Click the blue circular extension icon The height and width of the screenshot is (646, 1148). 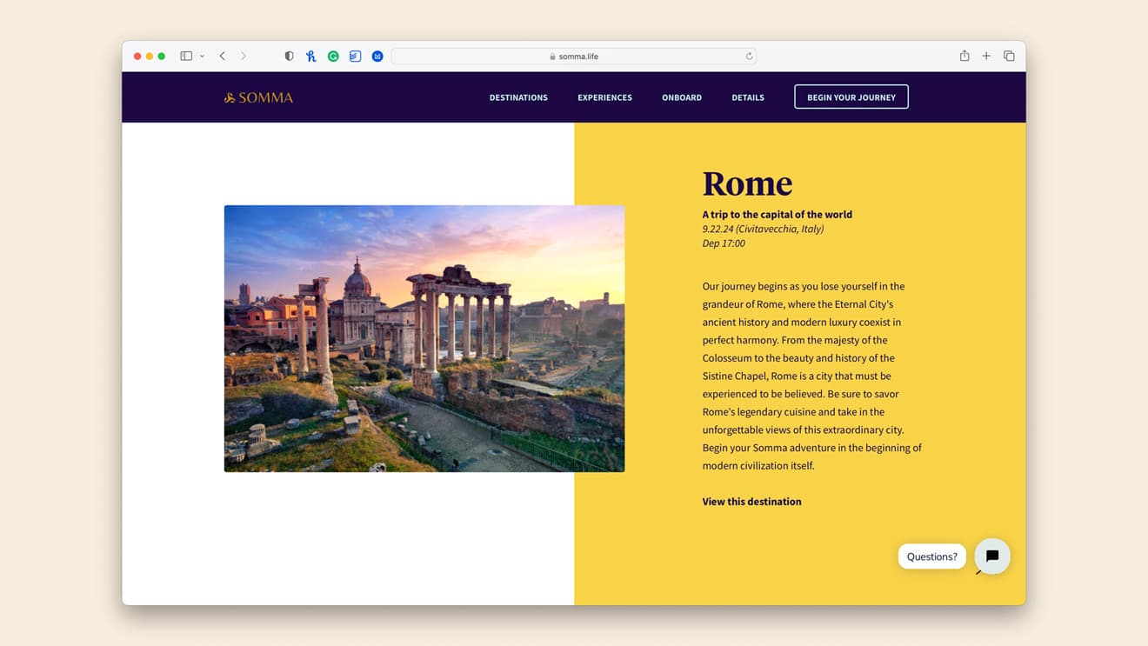coord(377,56)
